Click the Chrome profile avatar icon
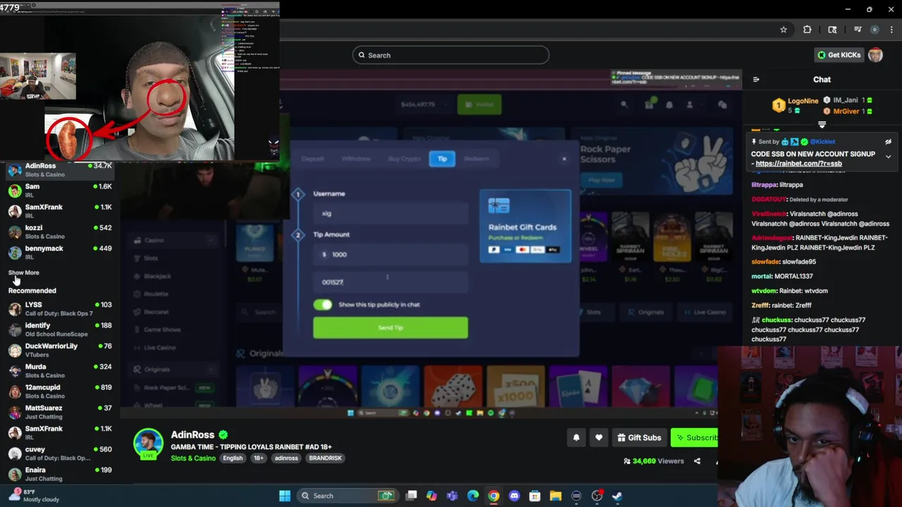The width and height of the screenshot is (902, 507). 875,30
